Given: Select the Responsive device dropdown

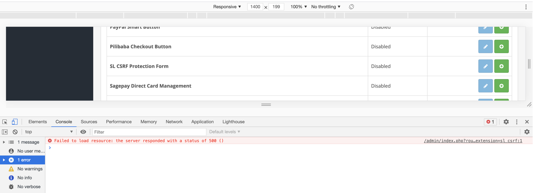Looking at the screenshot, I should point(227,7).
